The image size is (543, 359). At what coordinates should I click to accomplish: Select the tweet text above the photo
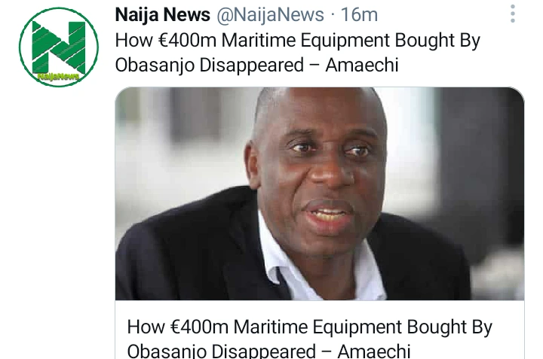(x=297, y=53)
